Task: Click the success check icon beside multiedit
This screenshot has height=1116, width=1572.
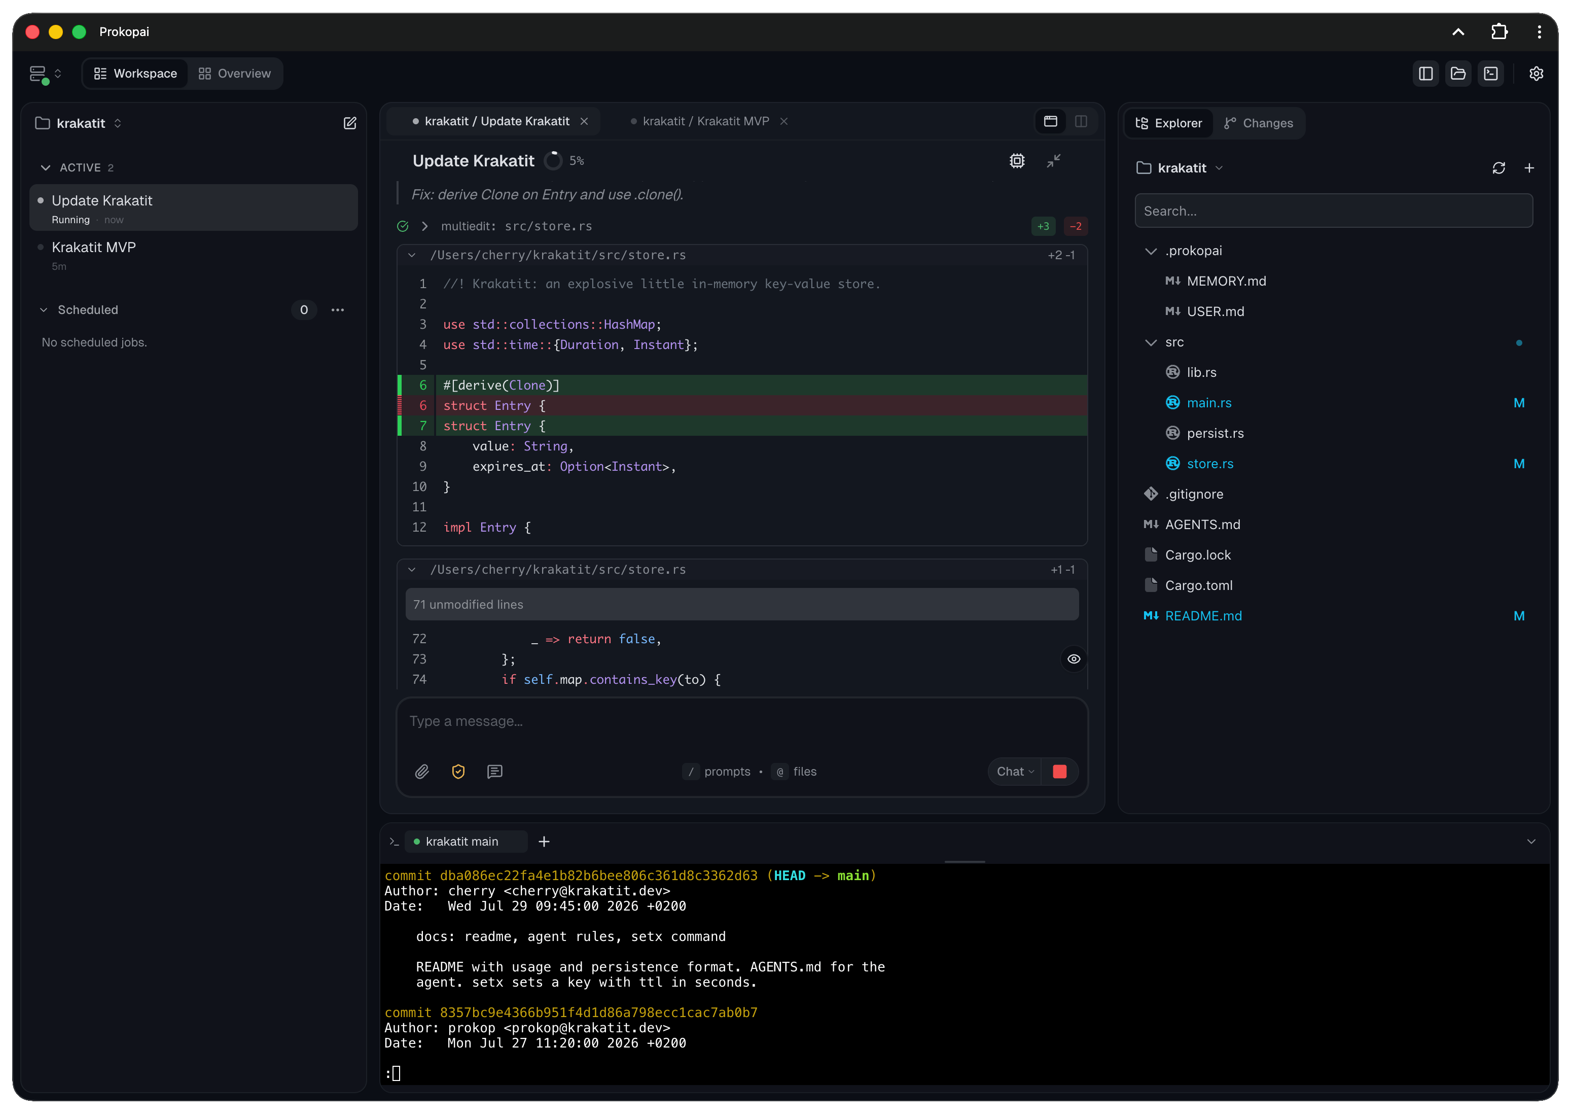Action: point(403,226)
